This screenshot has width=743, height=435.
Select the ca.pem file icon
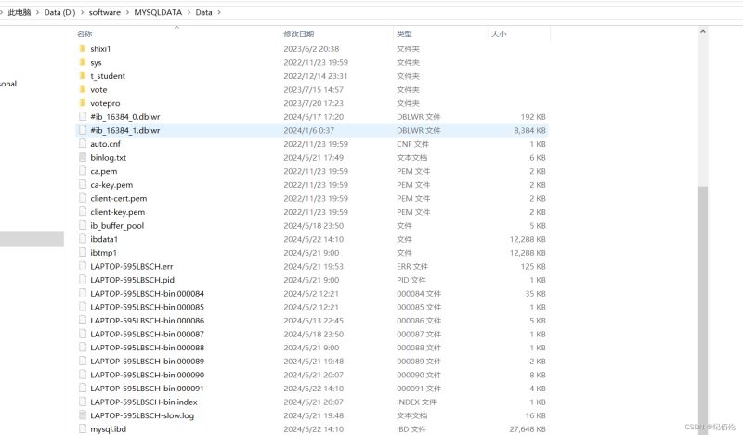click(83, 171)
